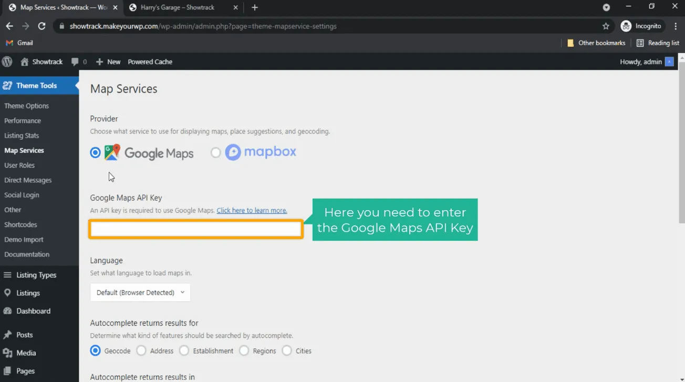The height and width of the screenshot is (382, 685).
Task: Open Theme Options in the sidebar
Action: pos(26,106)
